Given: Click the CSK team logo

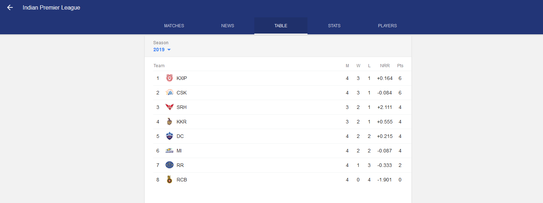Looking at the screenshot, I should click(x=170, y=93).
